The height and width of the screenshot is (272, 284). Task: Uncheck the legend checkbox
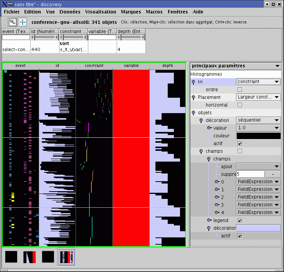click(240, 220)
